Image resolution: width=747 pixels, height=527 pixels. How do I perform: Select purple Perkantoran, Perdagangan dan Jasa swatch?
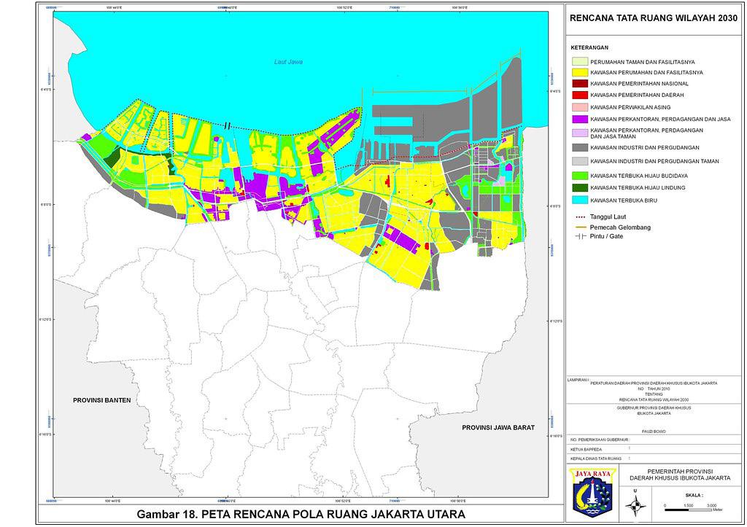pyautogui.click(x=579, y=119)
